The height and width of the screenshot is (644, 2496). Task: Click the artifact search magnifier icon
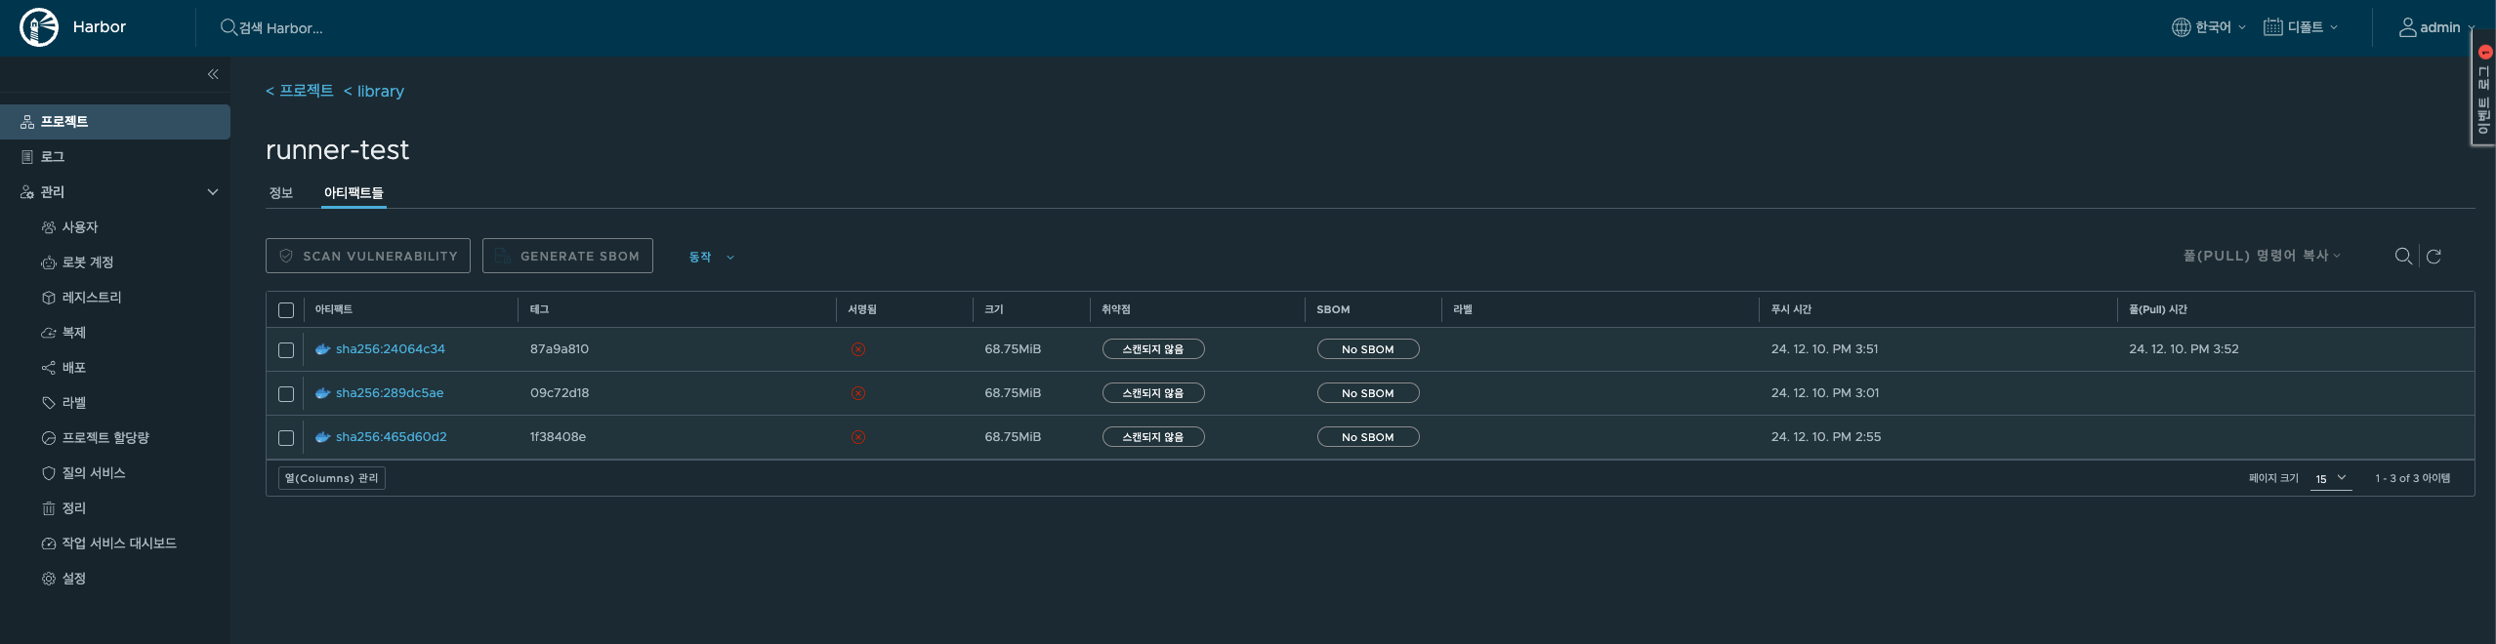(x=2403, y=256)
